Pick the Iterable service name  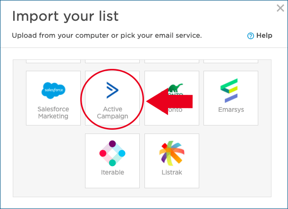112,173
